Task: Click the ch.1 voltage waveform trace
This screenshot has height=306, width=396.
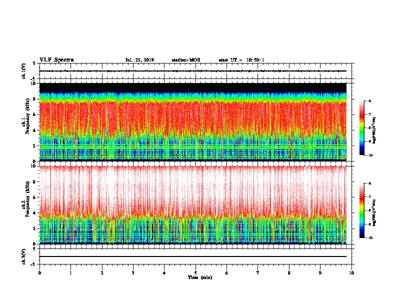Action: pos(193,71)
